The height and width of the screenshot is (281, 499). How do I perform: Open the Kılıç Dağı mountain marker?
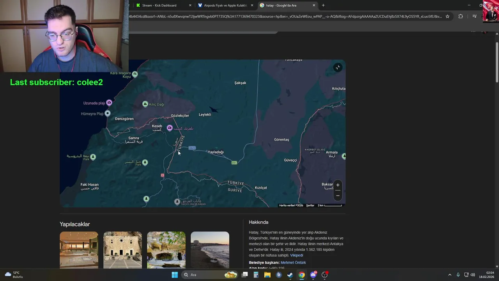pyautogui.click(x=145, y=104)
